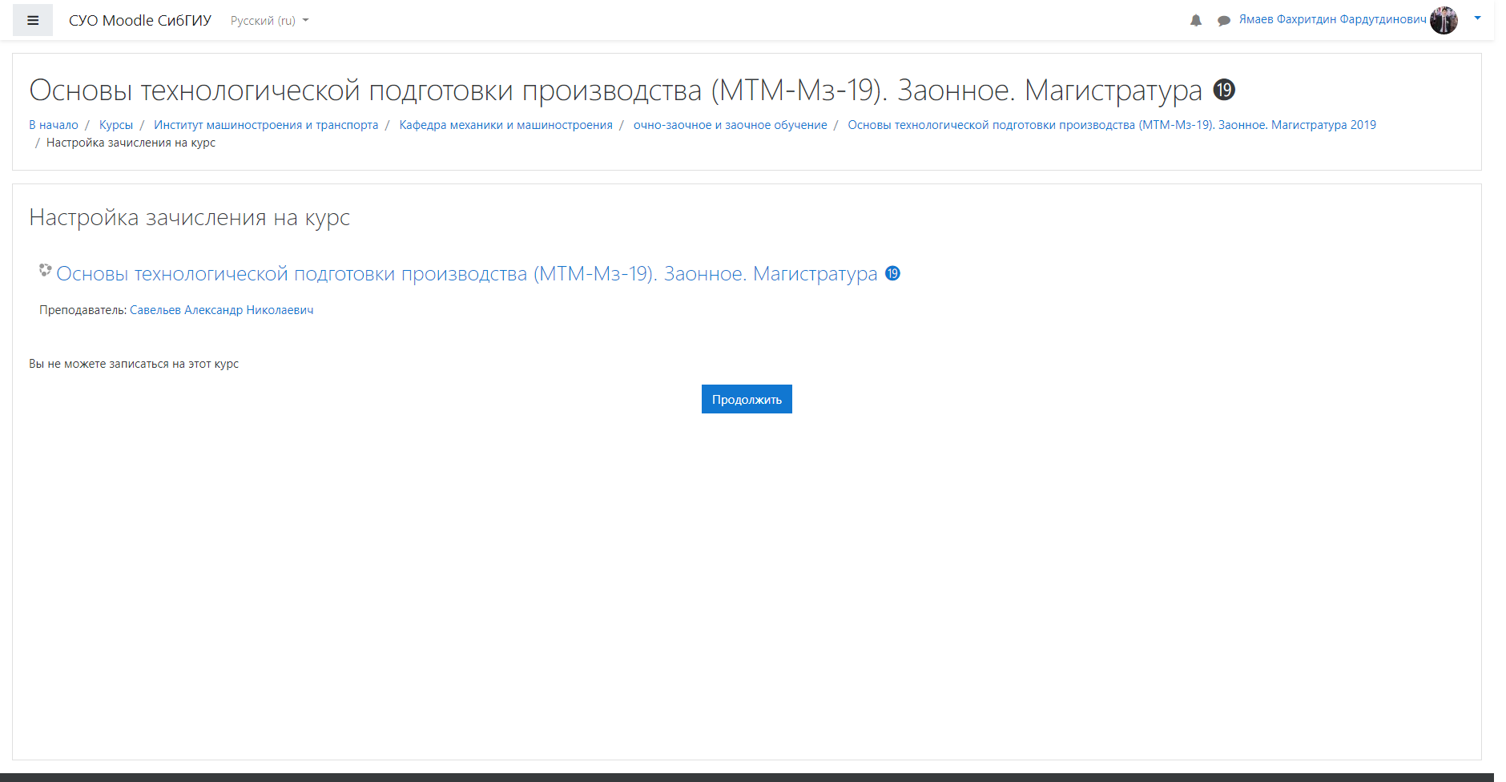Open teacher Савельев Александр Николаевич profile
The width and height of the screenshot is (1506, 782).
click(x=222, y=310)
